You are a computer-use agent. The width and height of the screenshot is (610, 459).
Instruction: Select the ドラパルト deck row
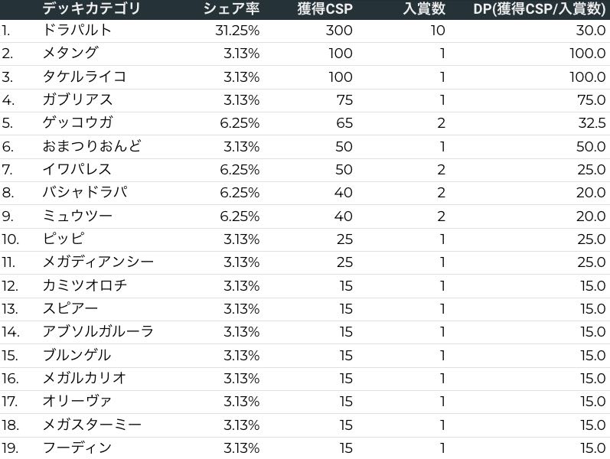pos(77,31)
